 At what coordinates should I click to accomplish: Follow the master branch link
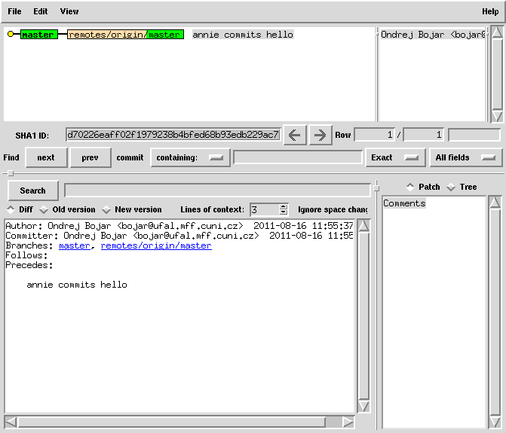click(74, 245)
